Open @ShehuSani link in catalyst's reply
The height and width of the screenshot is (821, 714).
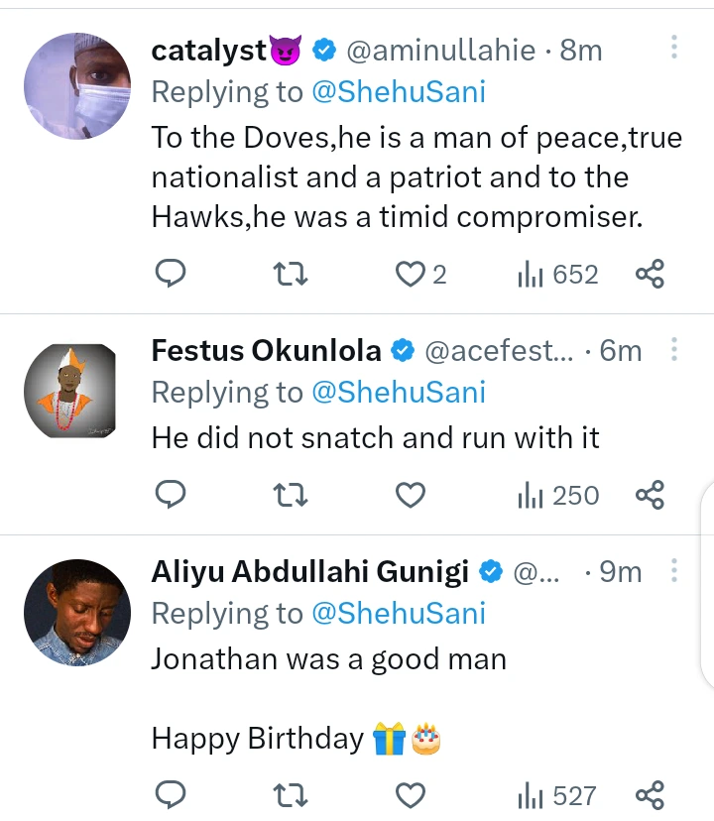(x=399, y=92)
